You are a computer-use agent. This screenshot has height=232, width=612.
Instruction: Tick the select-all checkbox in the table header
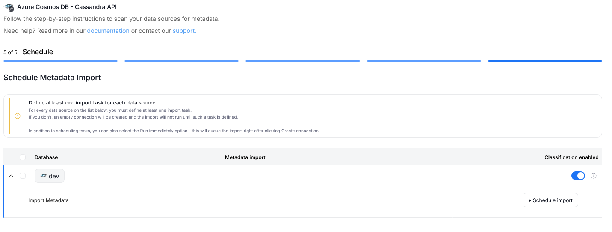tap(23, 157)
